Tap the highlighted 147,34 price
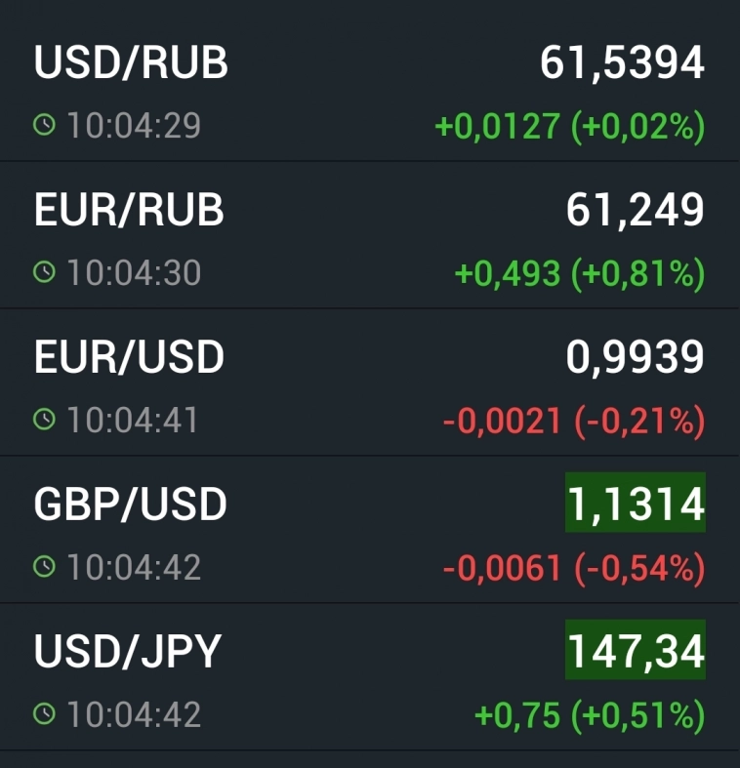740x768 pixels. (635, 652)
